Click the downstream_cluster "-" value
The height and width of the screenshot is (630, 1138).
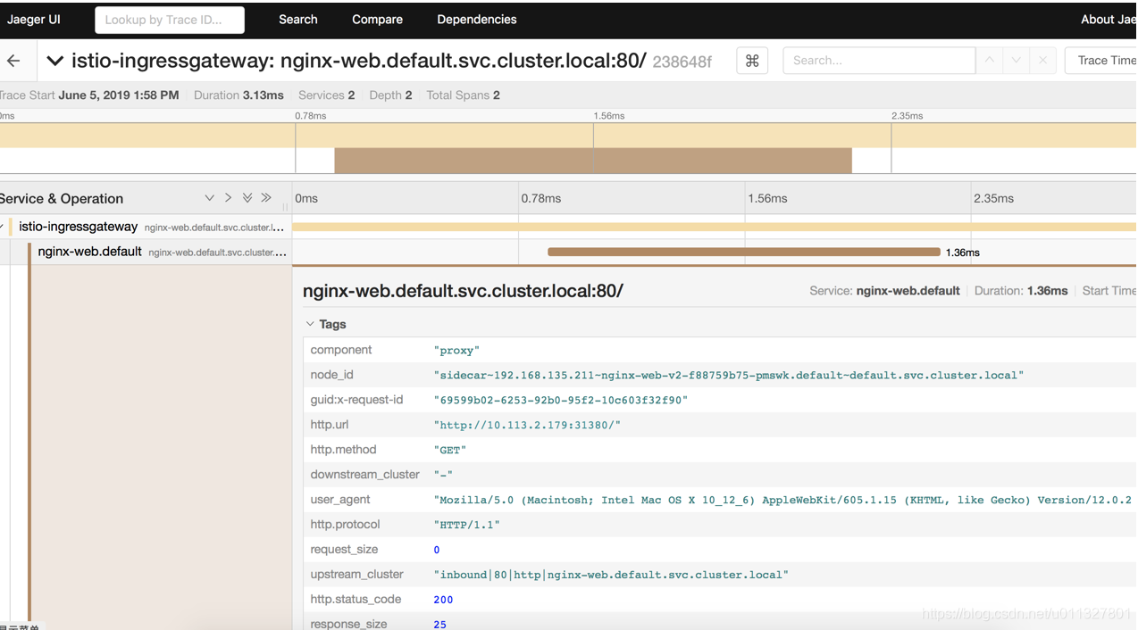[x=443, y=475]
